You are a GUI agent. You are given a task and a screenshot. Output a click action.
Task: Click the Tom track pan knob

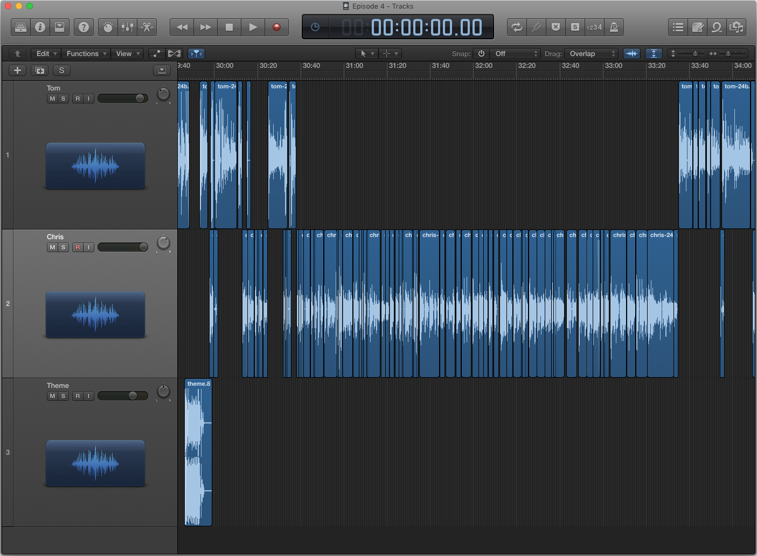pos(163,94)
